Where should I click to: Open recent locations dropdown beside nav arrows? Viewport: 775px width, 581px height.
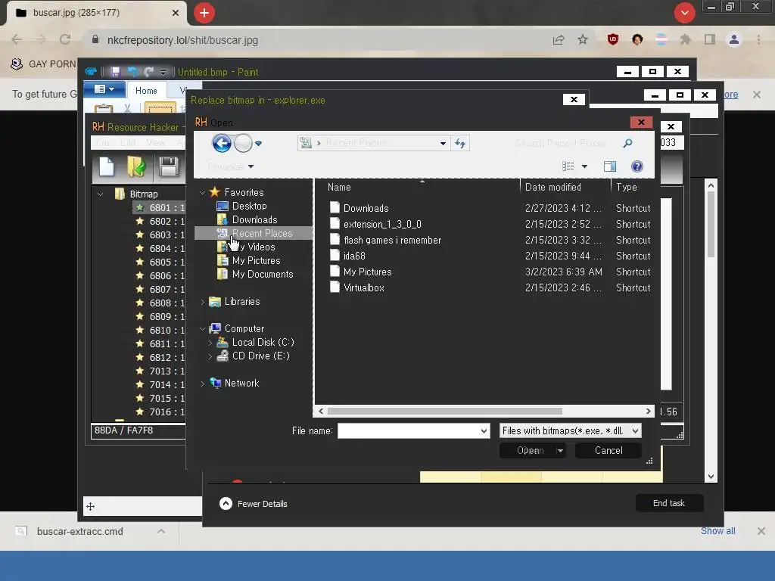258,144
